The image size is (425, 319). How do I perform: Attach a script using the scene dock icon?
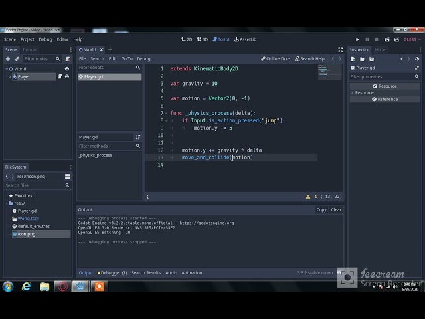68,59
